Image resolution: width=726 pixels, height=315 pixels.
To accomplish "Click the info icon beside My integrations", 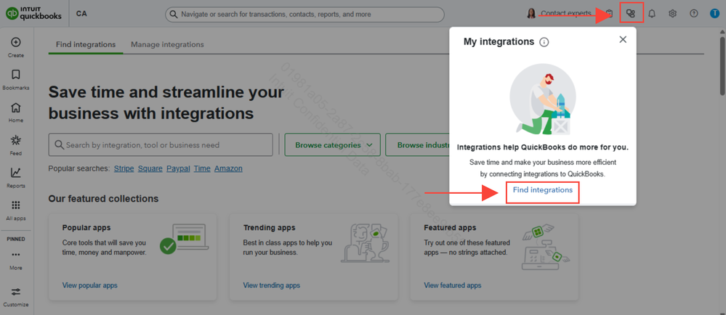I will pyautogui.click(x=544, y=42).
